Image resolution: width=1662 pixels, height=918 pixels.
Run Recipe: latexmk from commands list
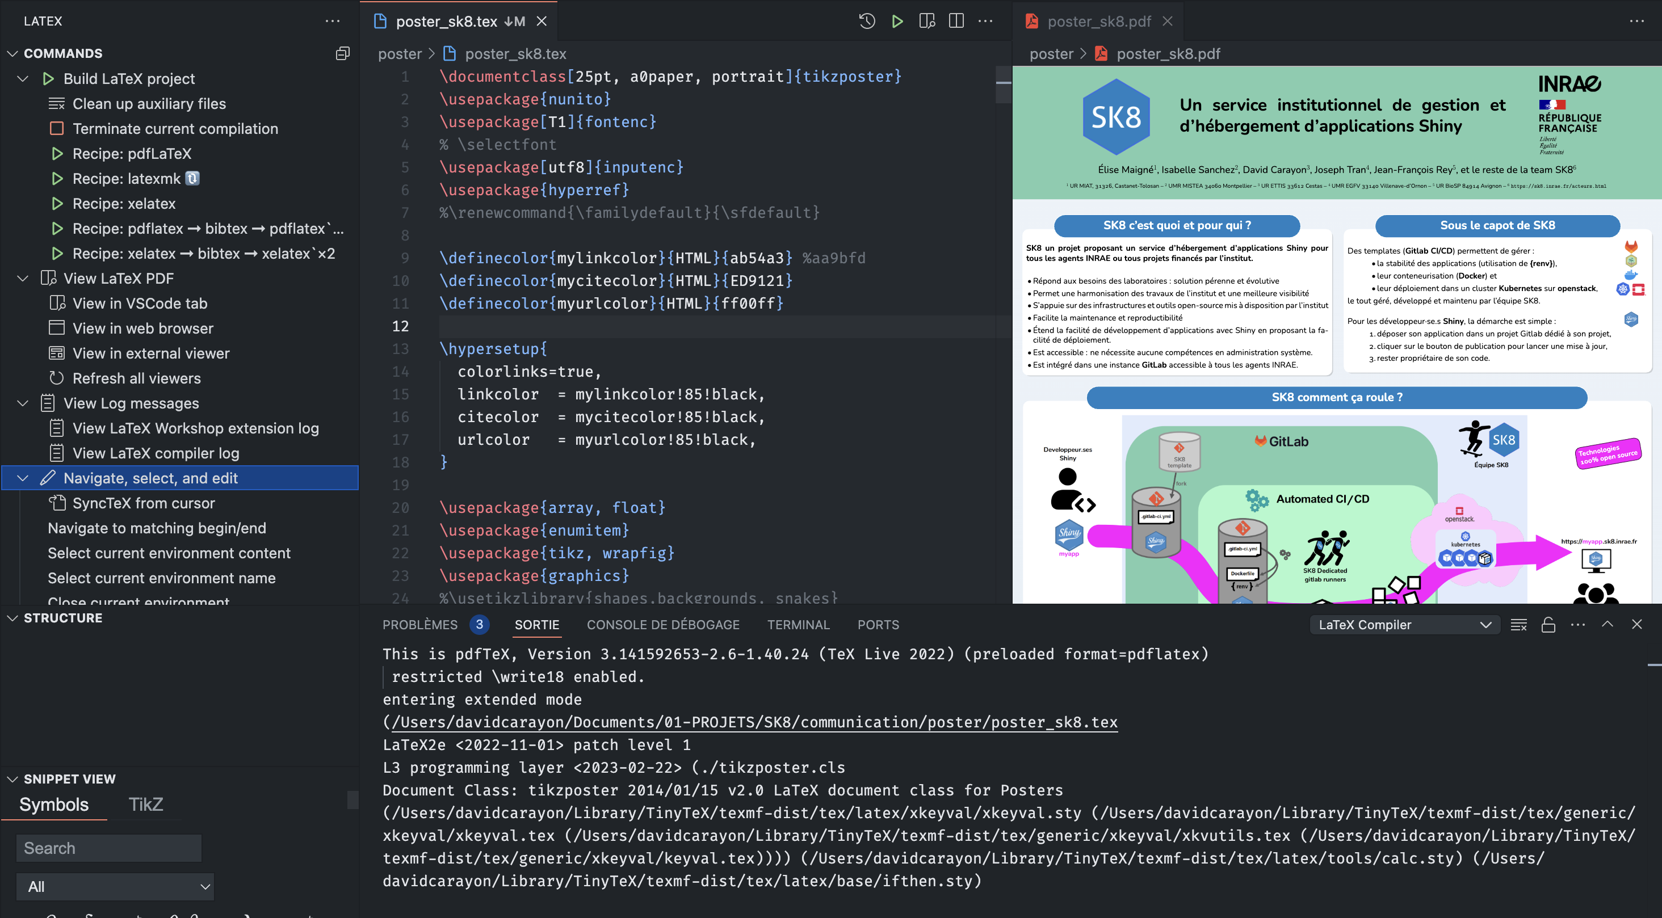click(127, 179)
